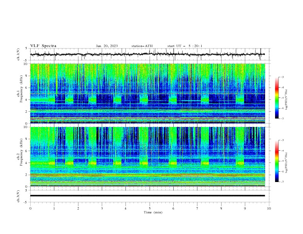
Task: Click the ch.2 spectrogram plot area
Action: [x=147, y=157]
